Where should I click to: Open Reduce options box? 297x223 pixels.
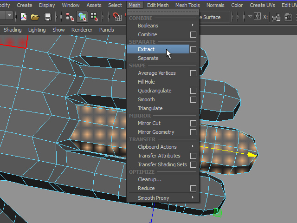pos(193,188)
